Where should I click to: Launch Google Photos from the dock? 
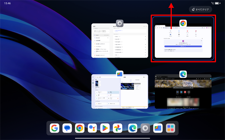tap(117, 128)
